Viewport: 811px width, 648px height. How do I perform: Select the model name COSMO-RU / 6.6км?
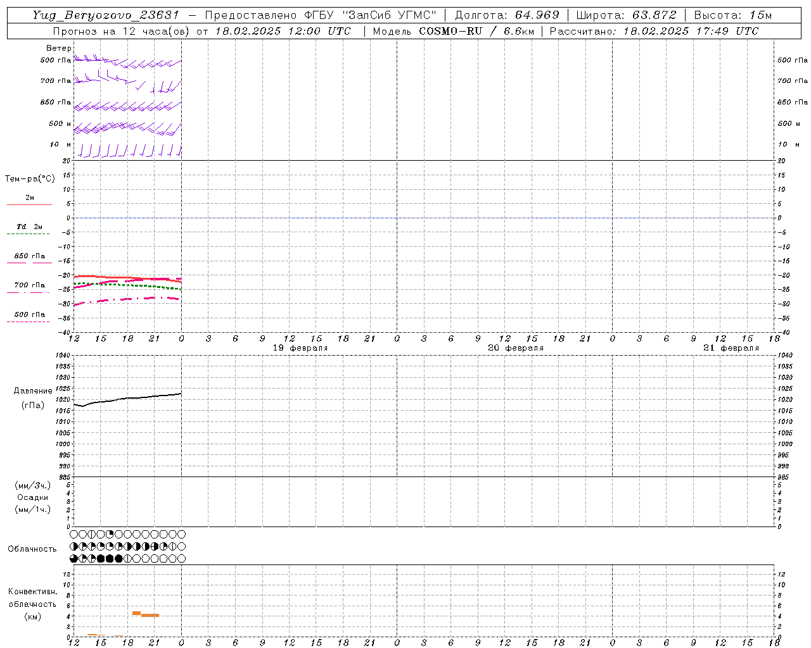(x=476, y=31)
